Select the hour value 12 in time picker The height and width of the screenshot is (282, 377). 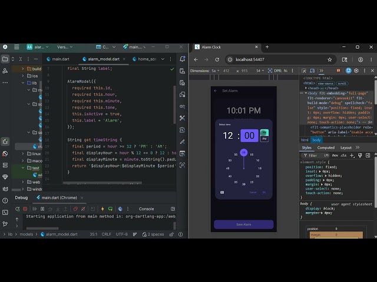click(228, 136)
